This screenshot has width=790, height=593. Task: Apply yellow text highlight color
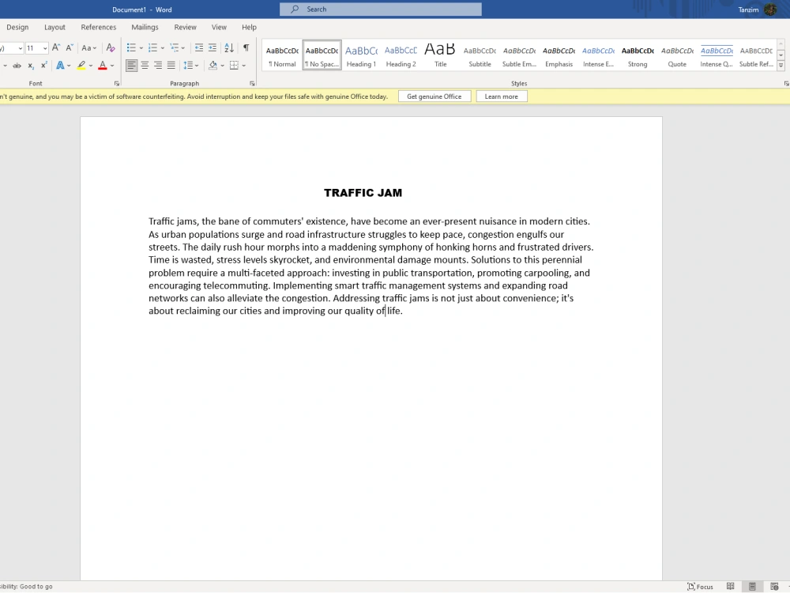coord(81,66)
